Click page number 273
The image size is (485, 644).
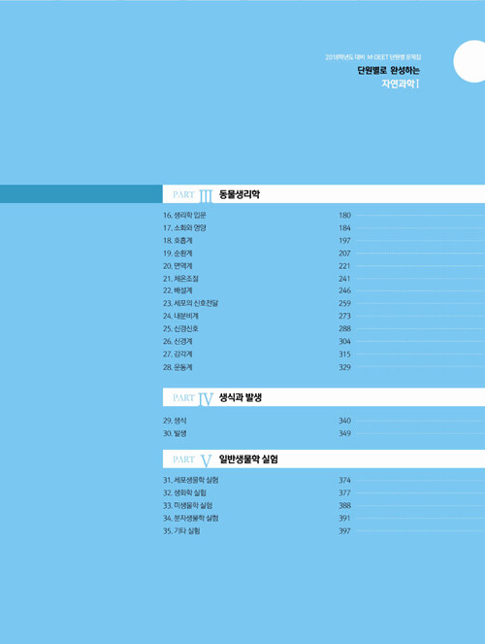[x=344, y=316]
